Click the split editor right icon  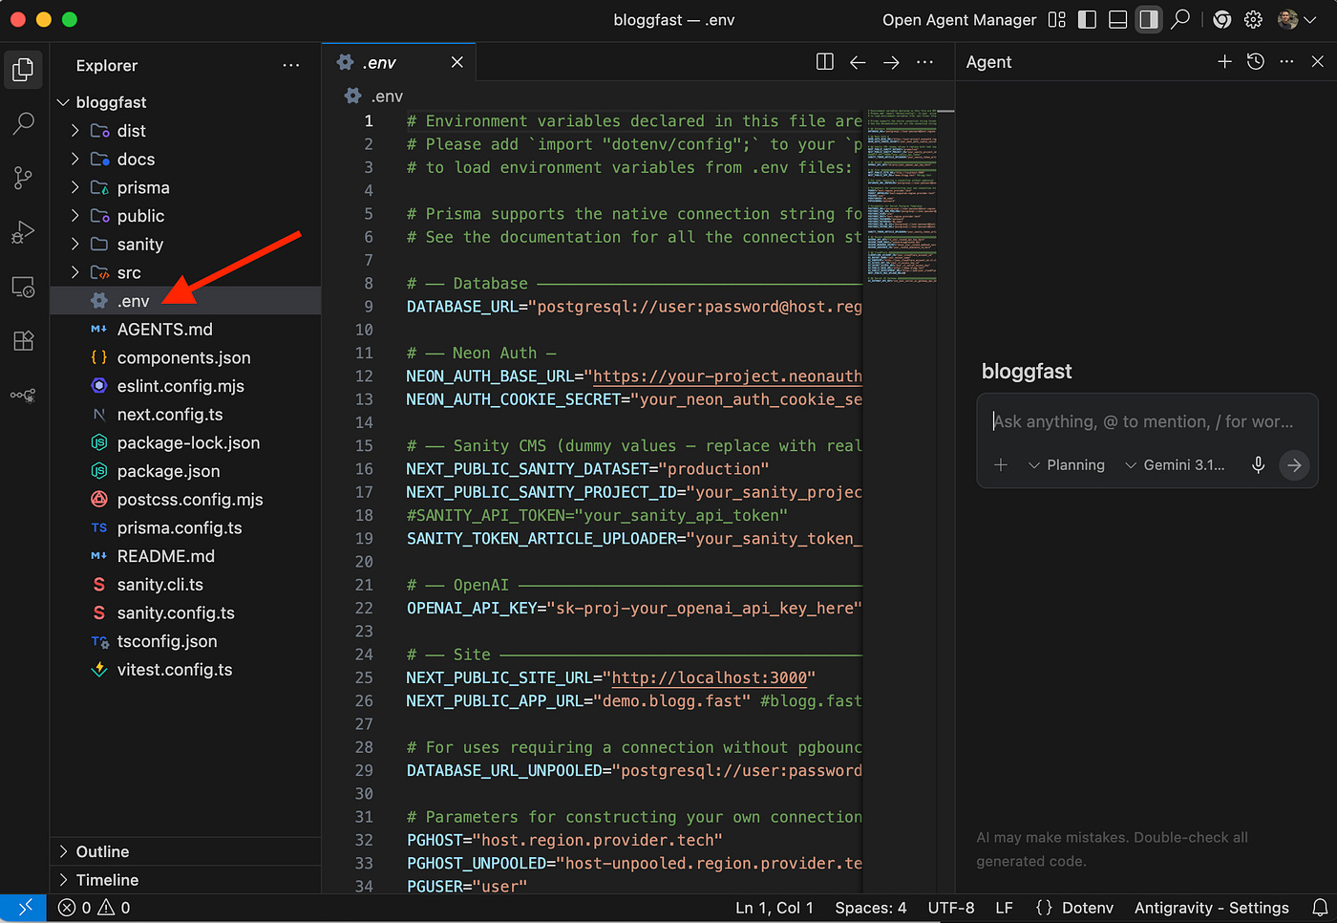click(825, 62)
